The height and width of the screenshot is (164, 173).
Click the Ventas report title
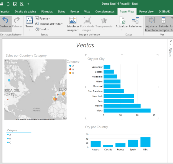pyautogui.click(x=85, y=45)
